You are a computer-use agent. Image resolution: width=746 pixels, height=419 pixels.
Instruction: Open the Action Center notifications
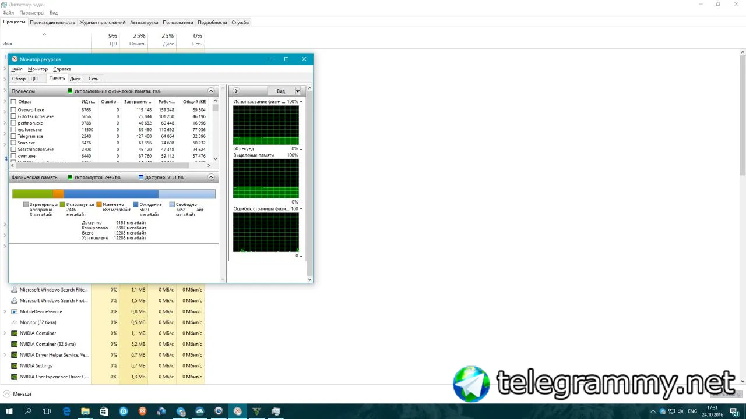pos(736,411)
